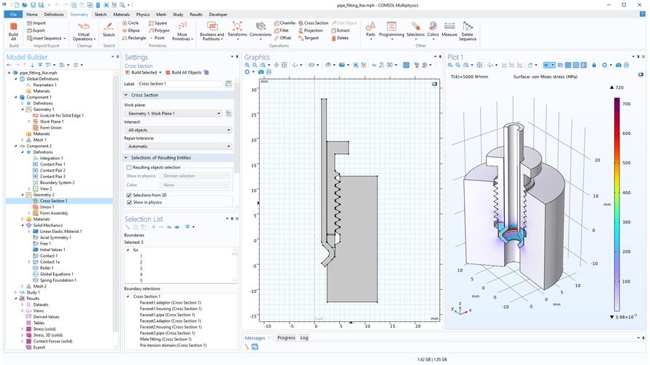Click the von Mises stress color legend bar

(x=616, y=204)
